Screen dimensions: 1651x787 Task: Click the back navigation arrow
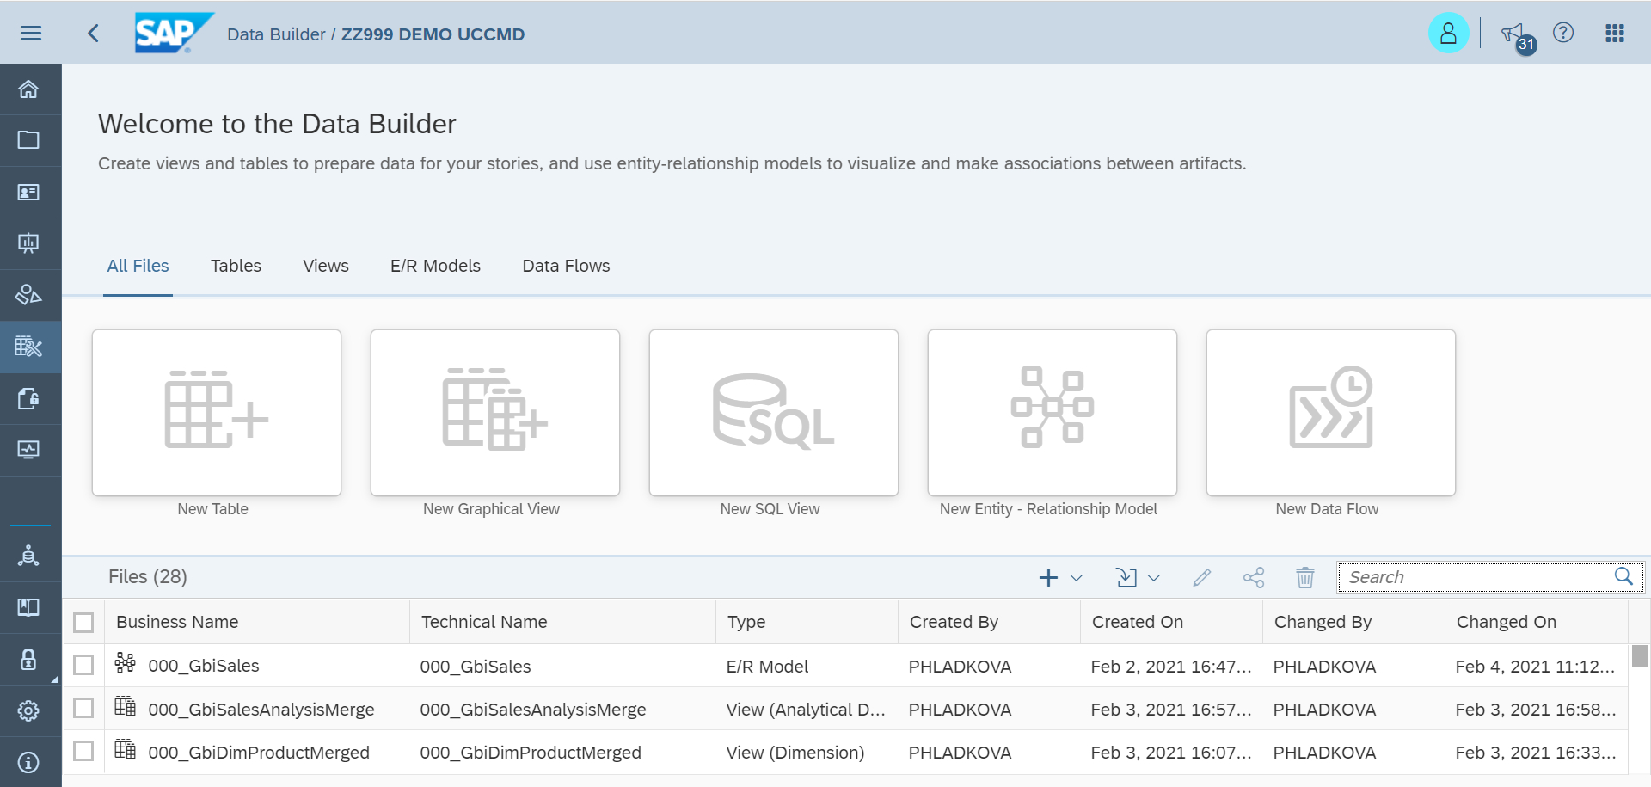click(x=93, y=34)
